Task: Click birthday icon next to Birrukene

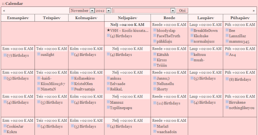Action: click(227, 102)
